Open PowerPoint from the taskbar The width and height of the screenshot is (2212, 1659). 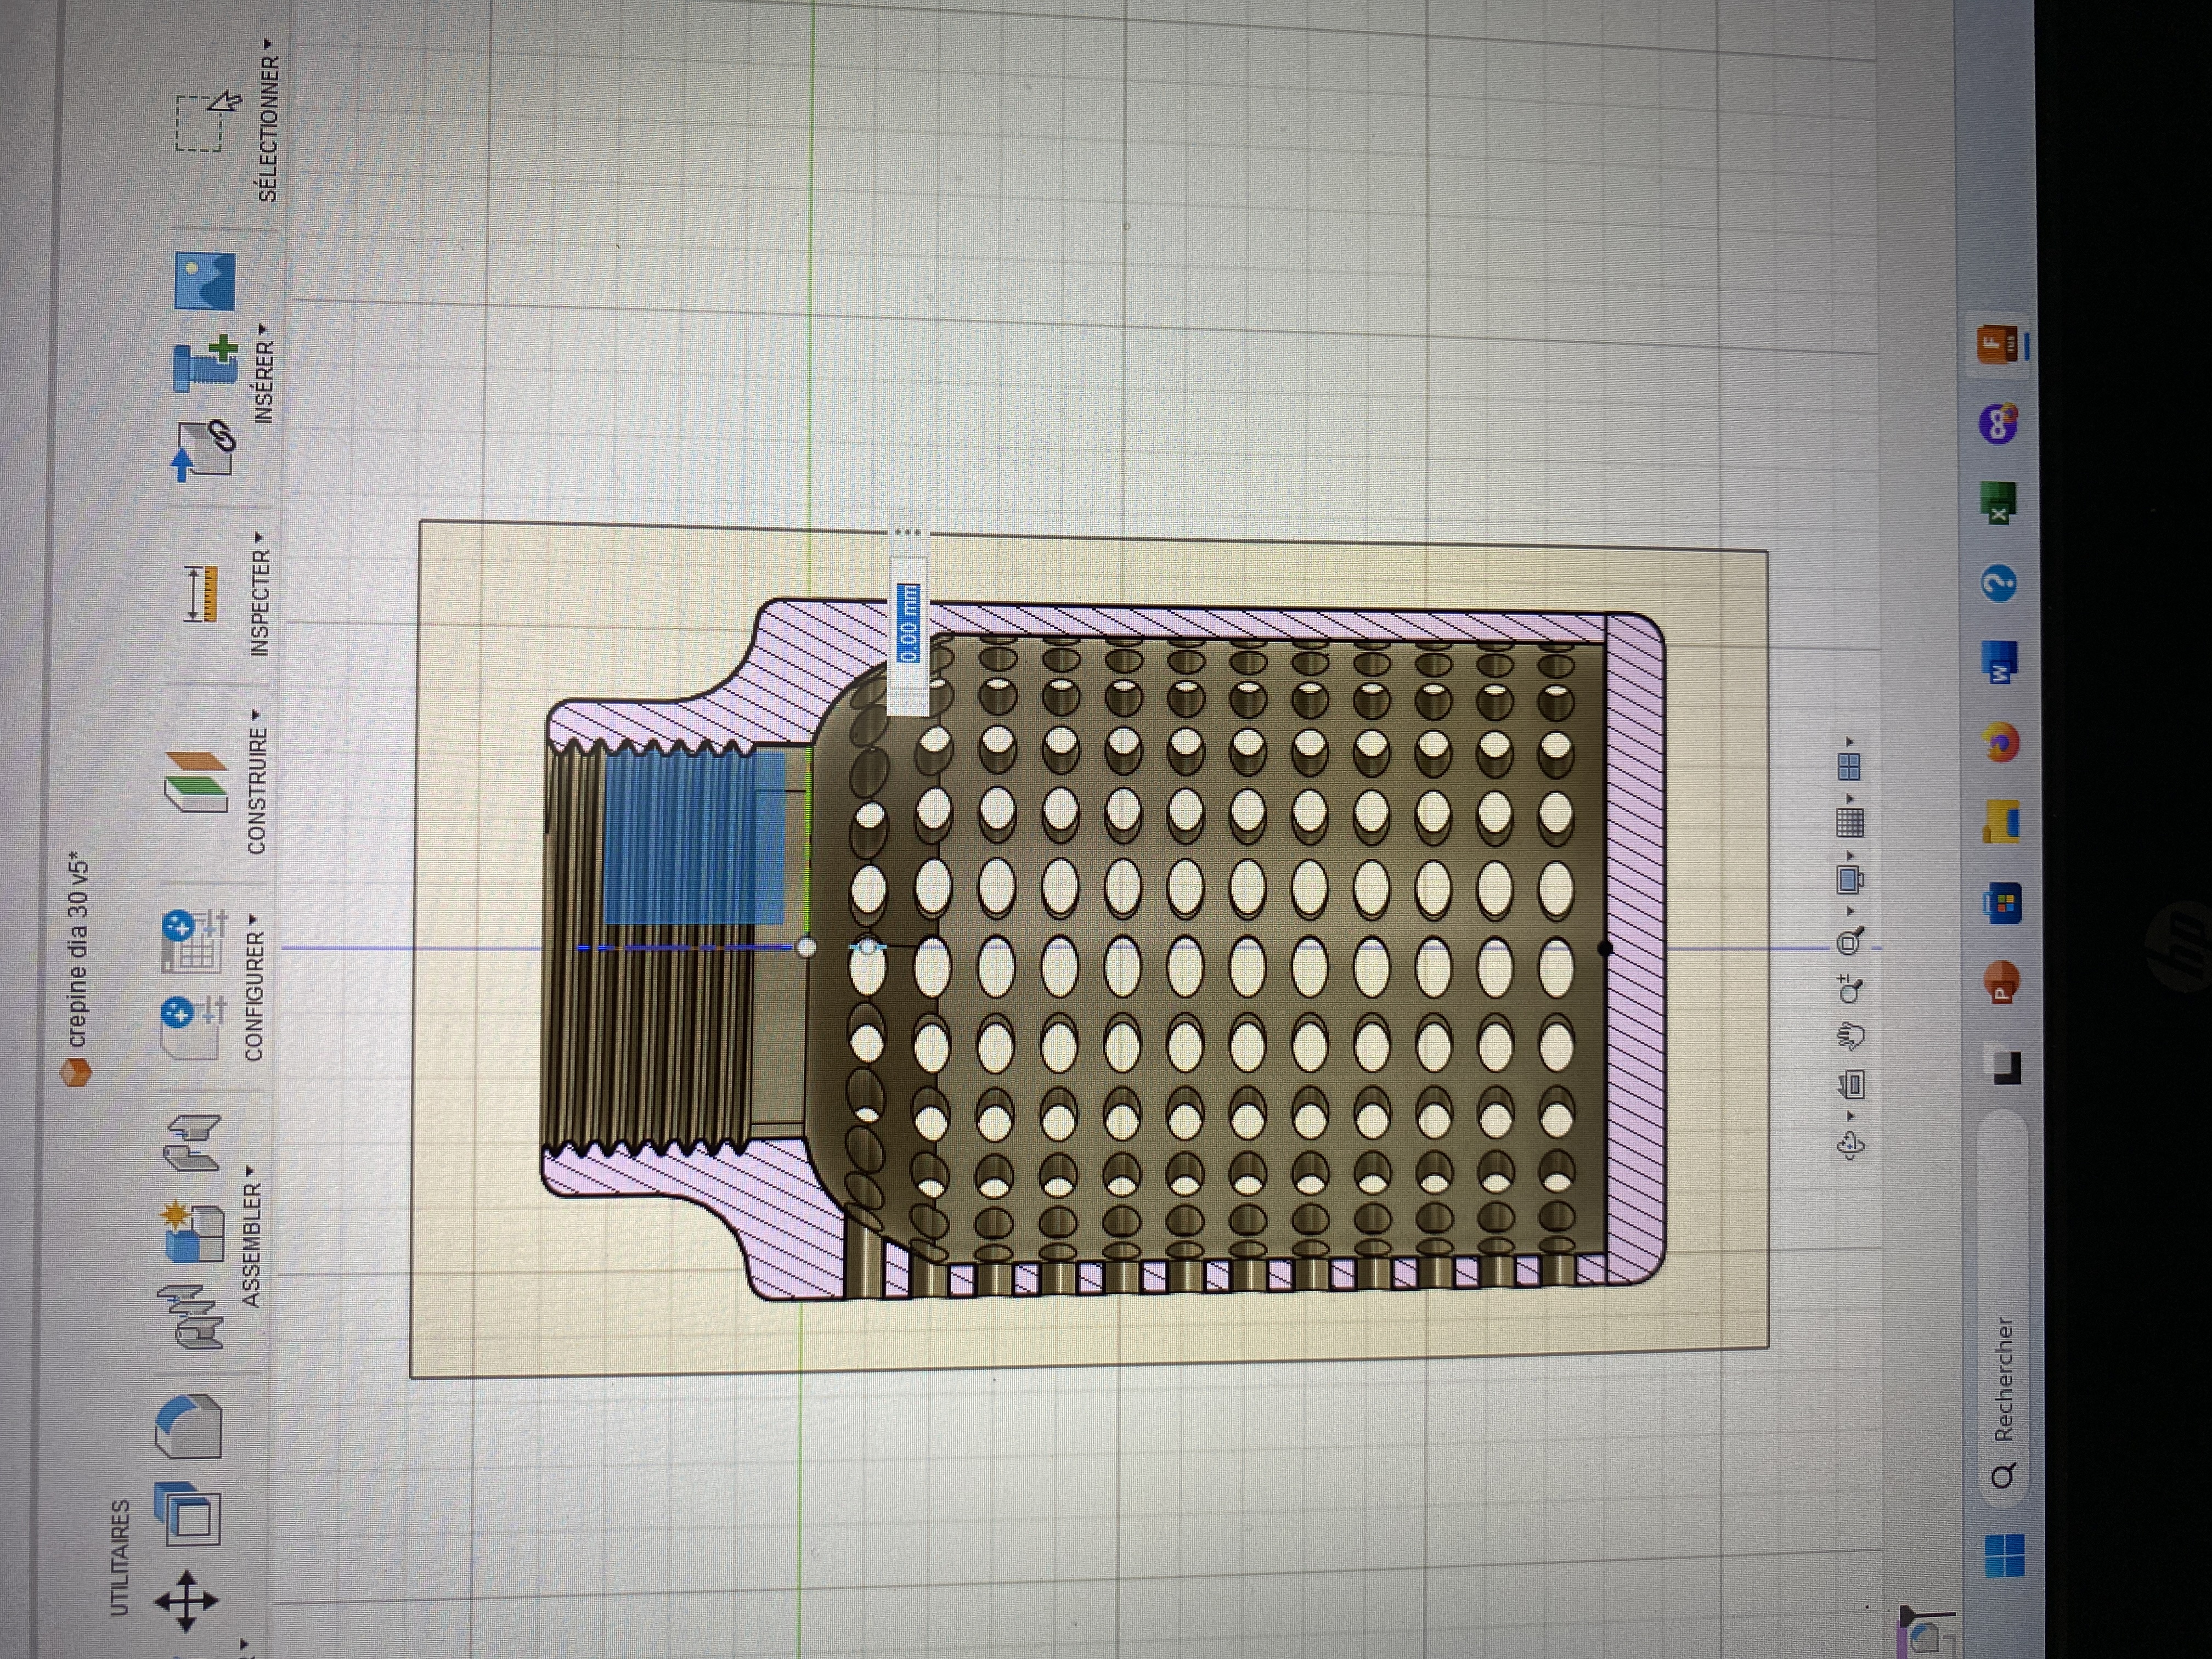click(2001, 981)
